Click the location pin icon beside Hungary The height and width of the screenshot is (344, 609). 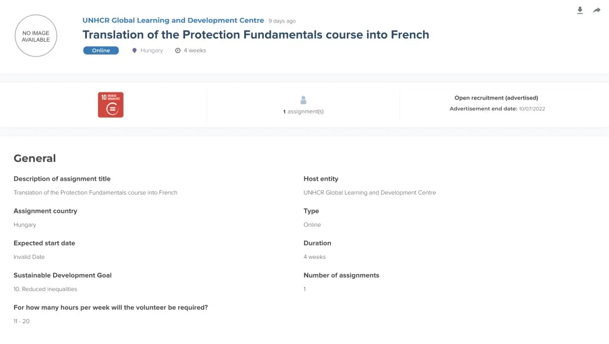134,51
